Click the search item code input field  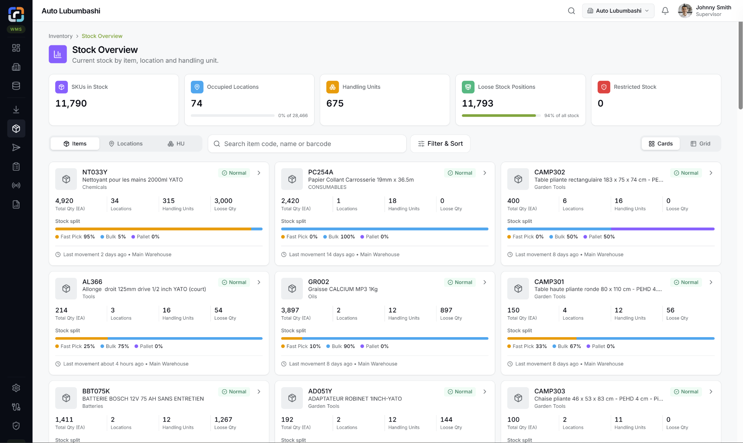coord(307,144)
